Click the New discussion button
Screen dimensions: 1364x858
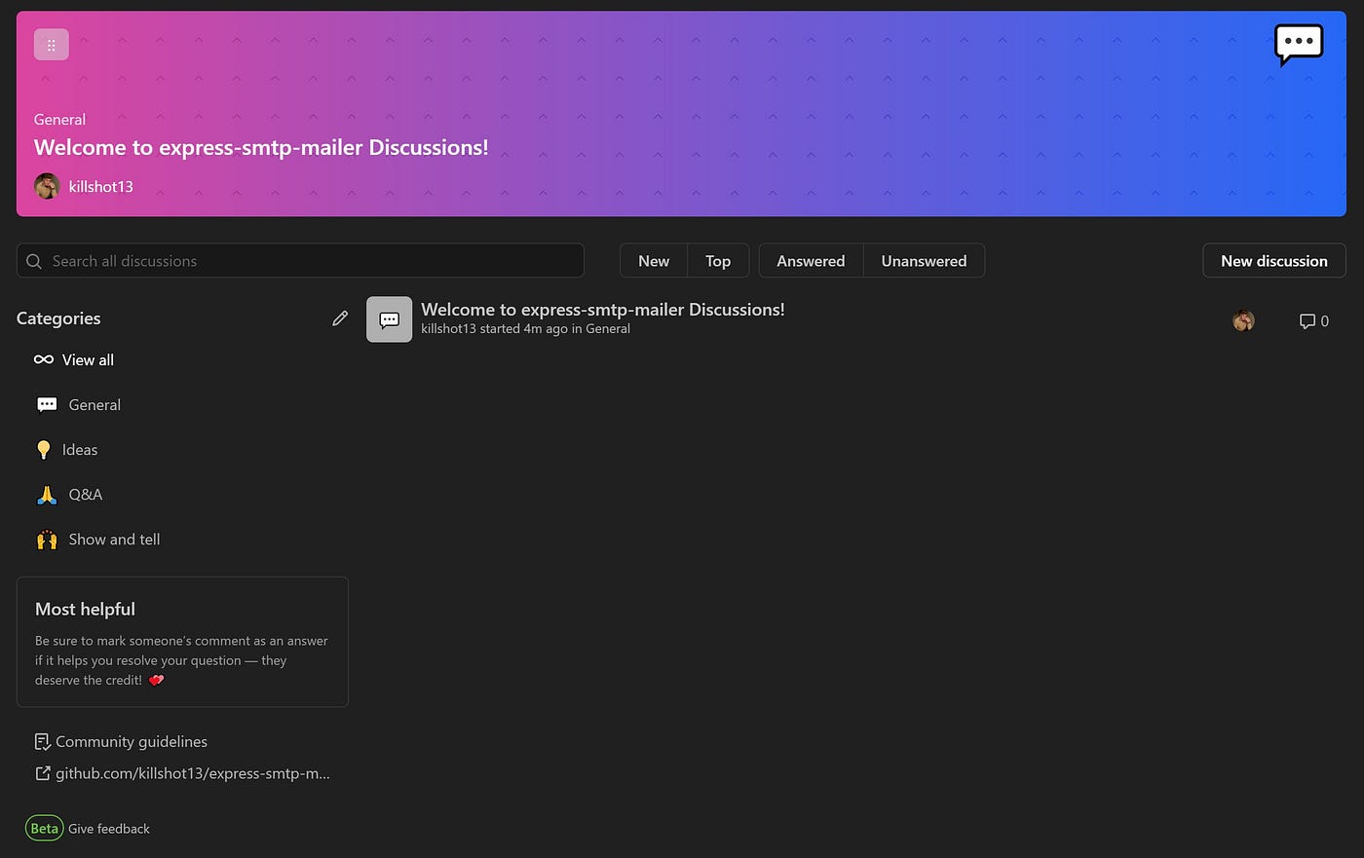point(1274,261)
